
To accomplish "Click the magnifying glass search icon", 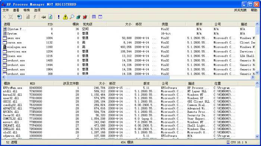I will click(72, 17).
